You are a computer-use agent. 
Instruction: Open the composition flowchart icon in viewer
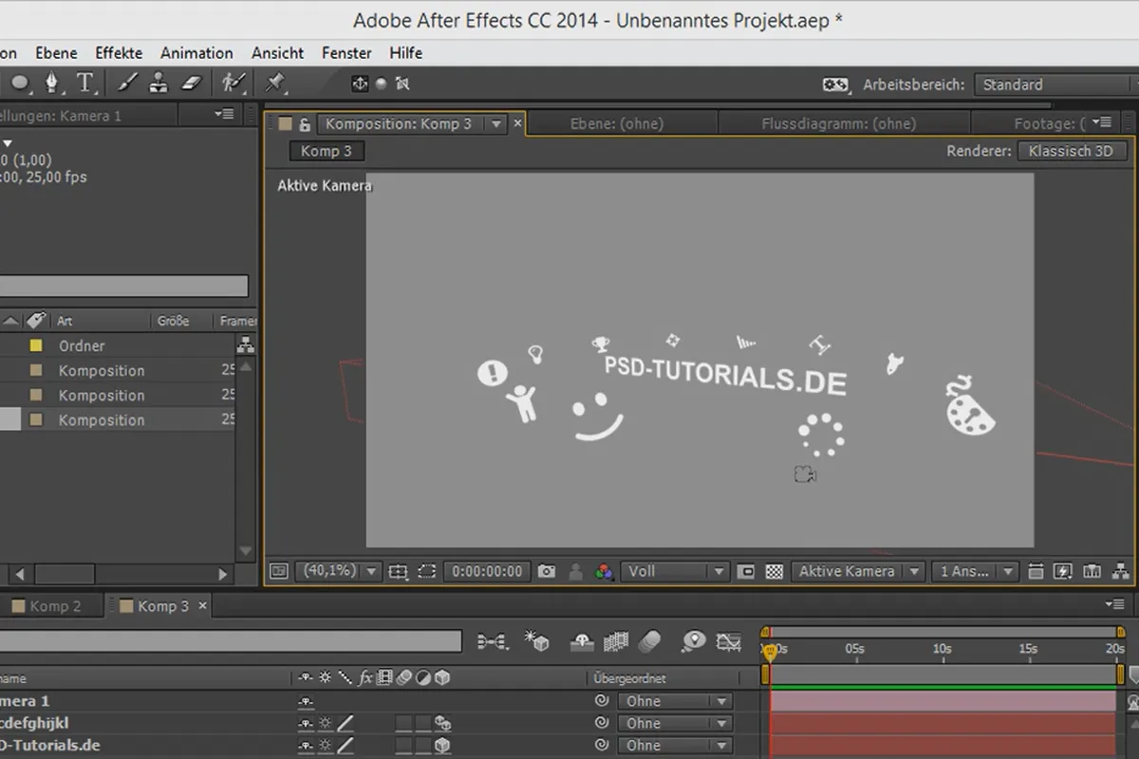click(x=1122, y=571)
